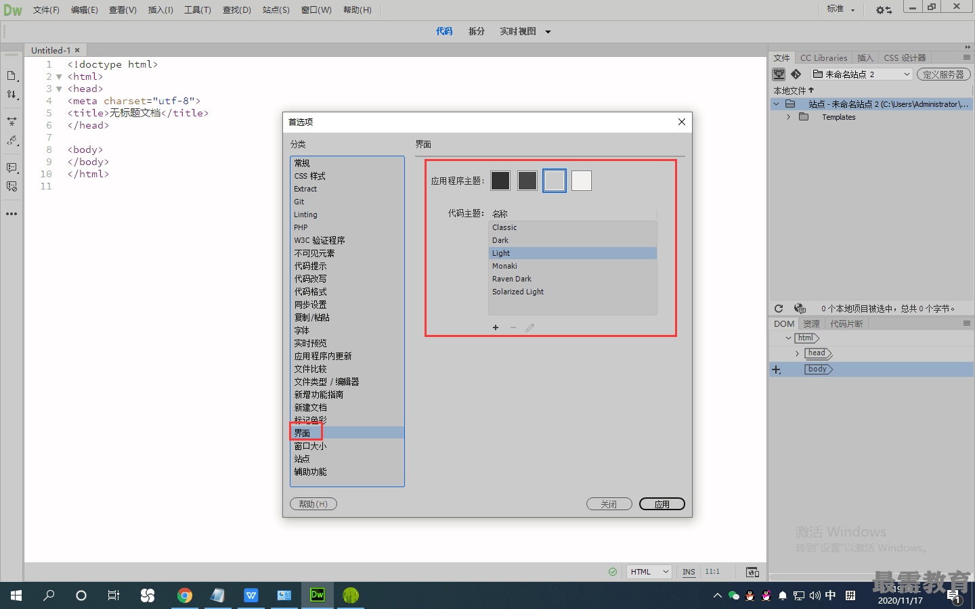This screenshot has width=975, height=609.
Task: Switch to the CSS 设计器 tab
Action: click(x=905, y=58)
